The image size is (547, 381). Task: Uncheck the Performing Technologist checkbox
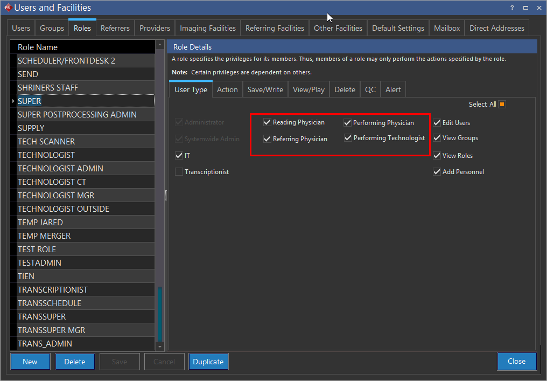(x=348, y=138)
